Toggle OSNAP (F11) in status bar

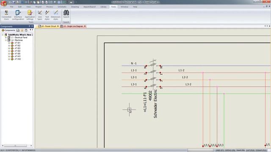(261, 150)
